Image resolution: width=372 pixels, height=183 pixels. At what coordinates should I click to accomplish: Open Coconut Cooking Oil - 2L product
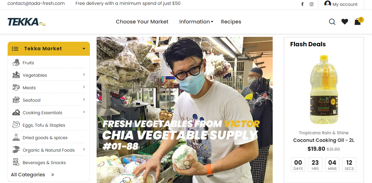pos(324,140)
